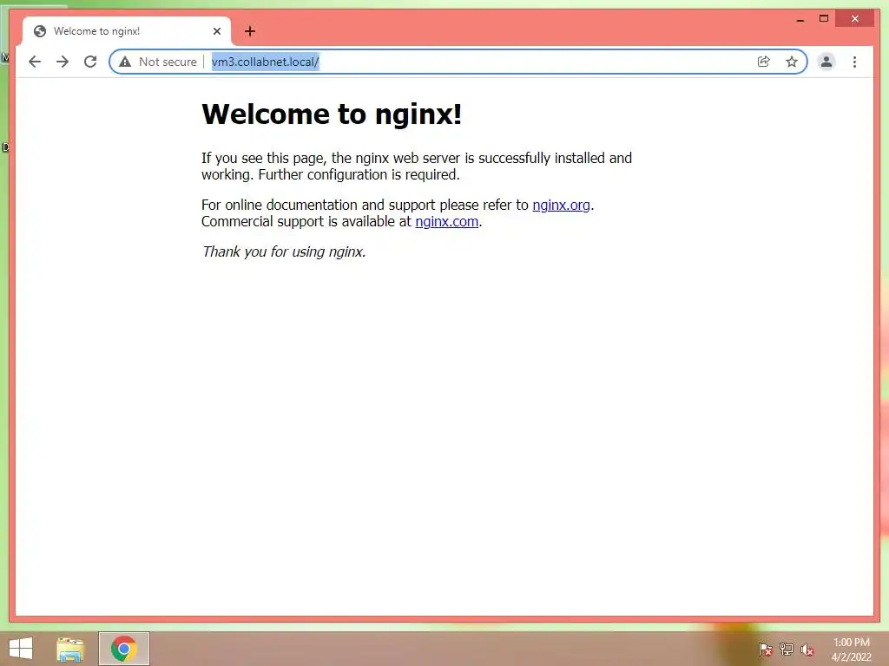
Task: Minimize the Chrome window
Action: pos(800,19)
